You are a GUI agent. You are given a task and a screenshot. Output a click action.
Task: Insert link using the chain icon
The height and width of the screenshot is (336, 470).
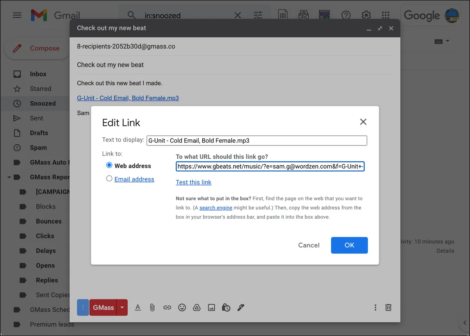167,307
